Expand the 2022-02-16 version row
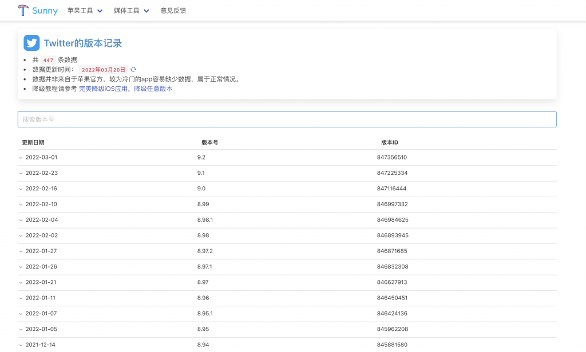This screenshot has height=352, width=586. click(21, 189)
